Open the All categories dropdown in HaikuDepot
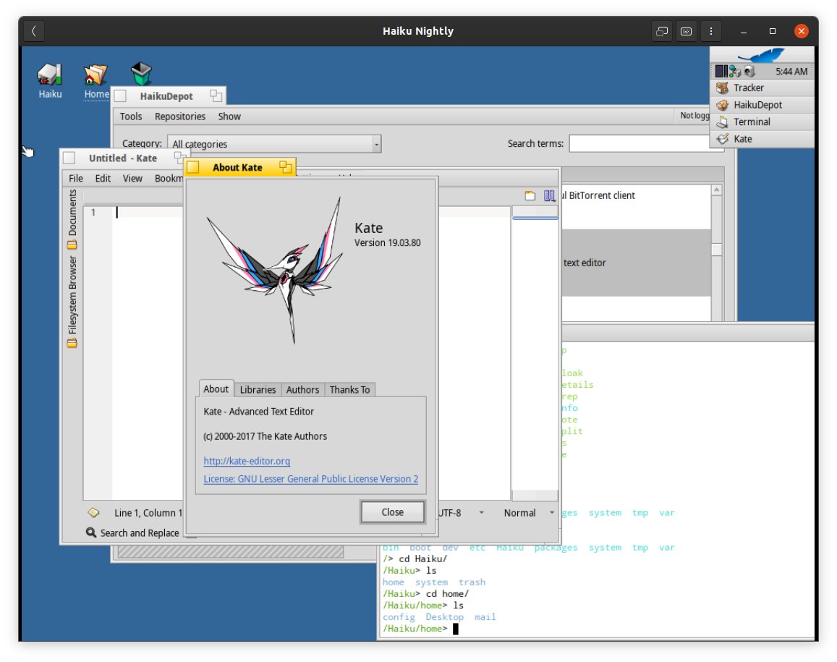The width and height of the screenshot is (837, 662). [x=274, y=143]
